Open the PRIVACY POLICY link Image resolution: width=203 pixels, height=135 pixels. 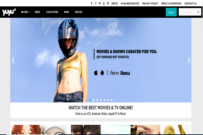[x=150, y=3]
